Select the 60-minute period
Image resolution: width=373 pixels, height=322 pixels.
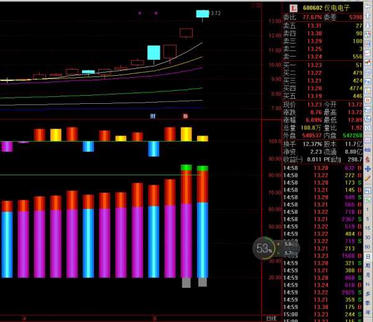(368, 247)
